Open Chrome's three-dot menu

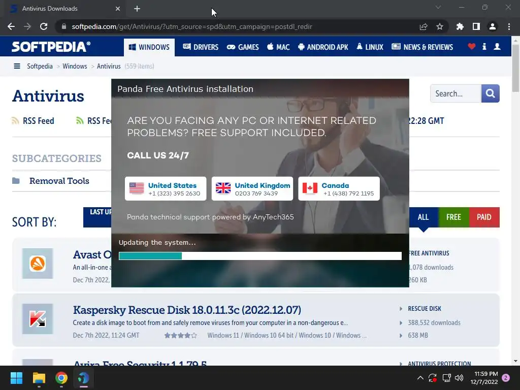point(509,26)
